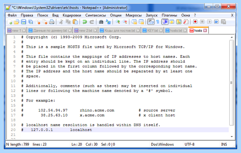241x153 pixels.
Task: Click the editor scrollbar down arrow
Action: (x=232, y=137)
